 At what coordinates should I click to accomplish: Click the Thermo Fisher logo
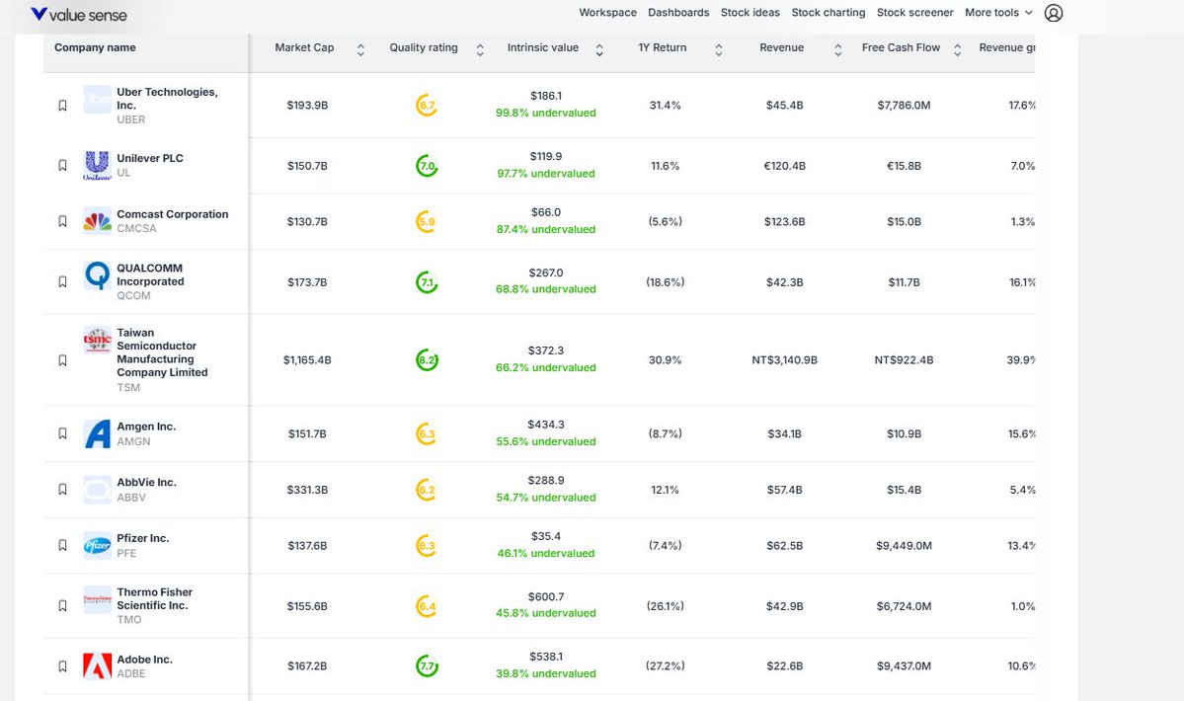[98, 600]
